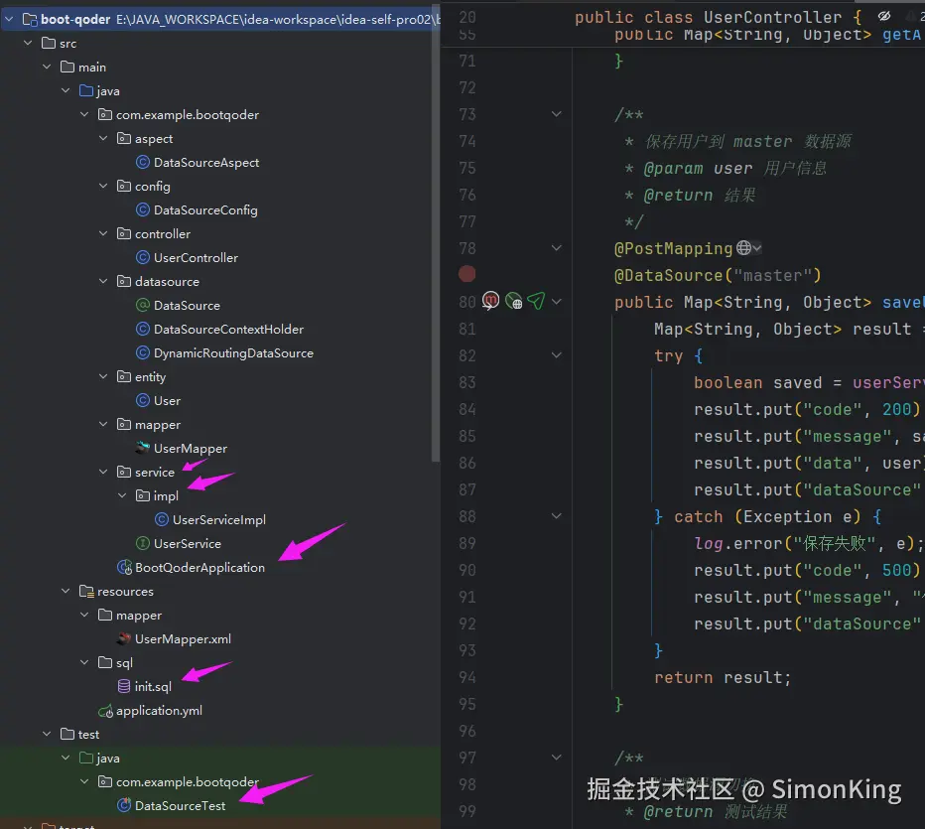Click 'boolean saved' on line 83
The height and width of the screenshot is (829, 925).
[x=757, y=382]
